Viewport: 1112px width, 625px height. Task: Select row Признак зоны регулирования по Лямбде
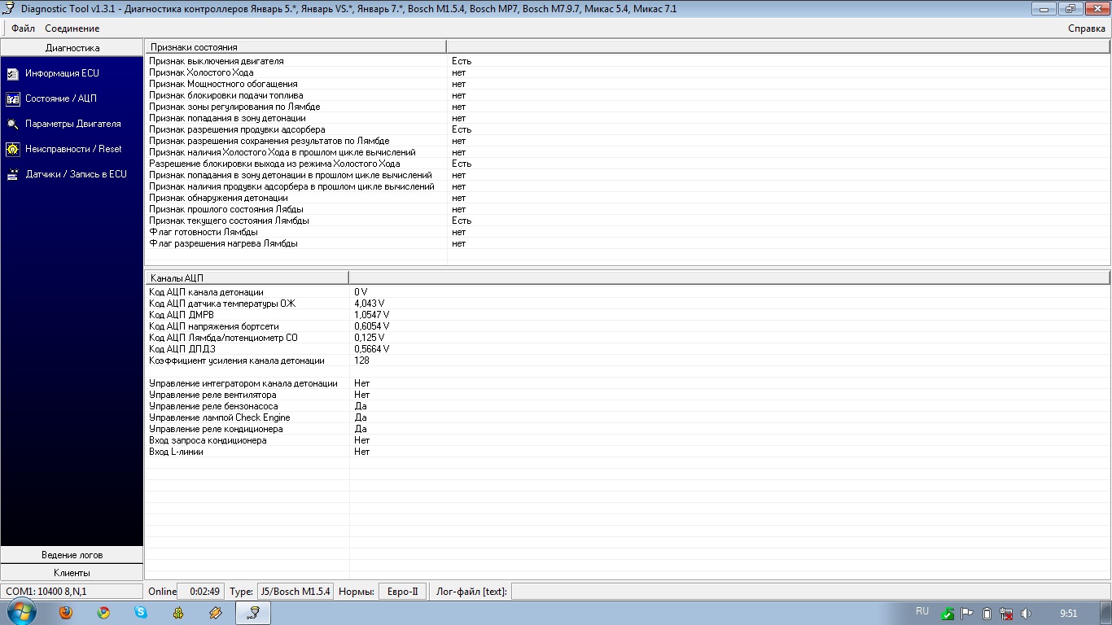(x=628, y=107)
